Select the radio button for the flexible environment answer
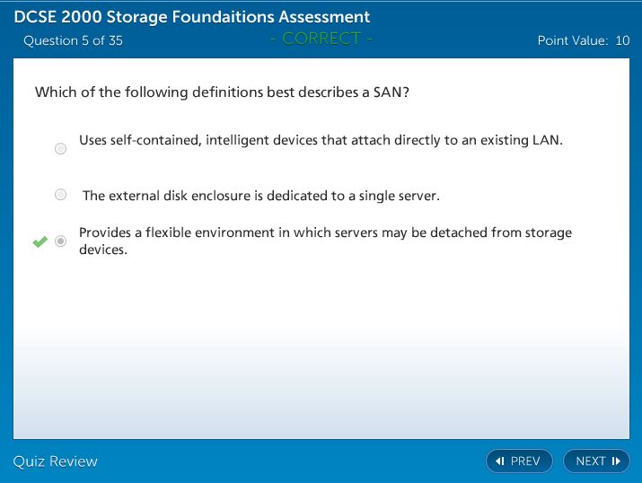 point(60,241)
